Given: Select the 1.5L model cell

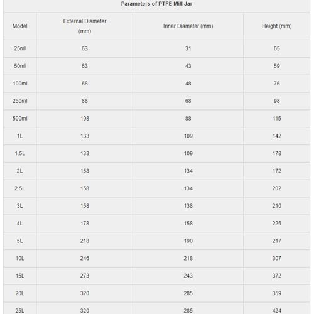Looking at the screenshot, I should click(20, 153).
